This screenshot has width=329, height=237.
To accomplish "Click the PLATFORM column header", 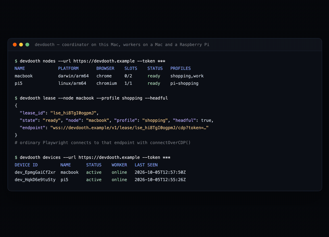I will coord(68,68).
